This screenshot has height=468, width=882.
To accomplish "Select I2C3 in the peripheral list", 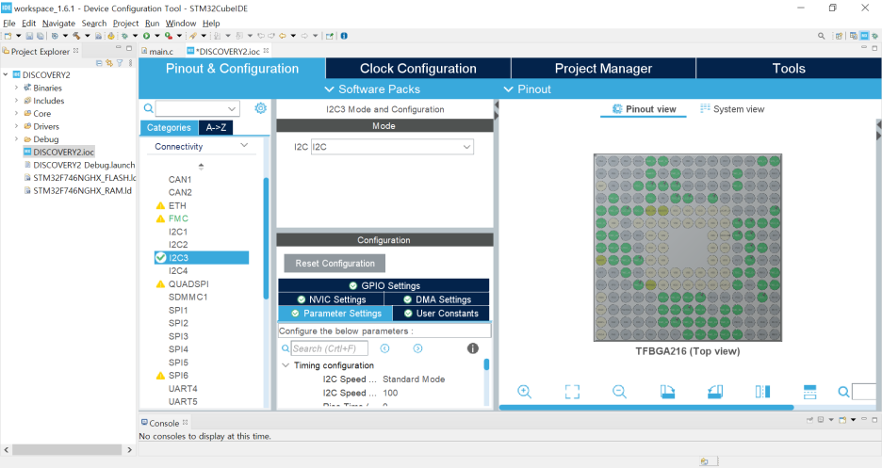I will coord(202,257).
